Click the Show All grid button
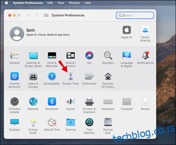This screenshot has height=145, width=176. (x=46, y=15)
